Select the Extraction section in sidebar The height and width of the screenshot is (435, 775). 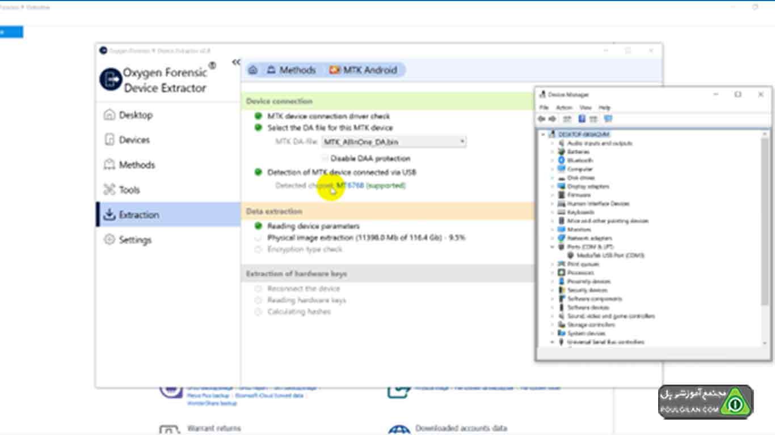[169, 215]
